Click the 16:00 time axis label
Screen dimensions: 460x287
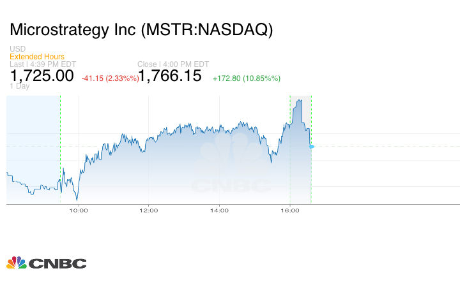point(289,210)
